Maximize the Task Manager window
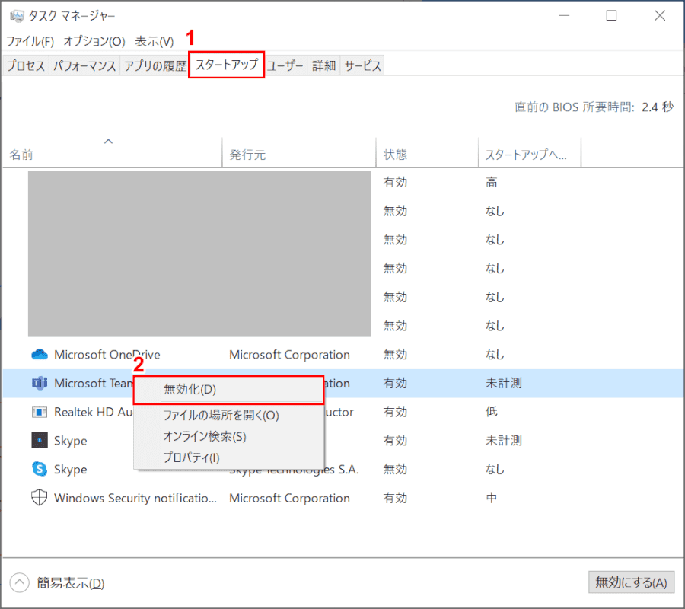 coord(612,16)
